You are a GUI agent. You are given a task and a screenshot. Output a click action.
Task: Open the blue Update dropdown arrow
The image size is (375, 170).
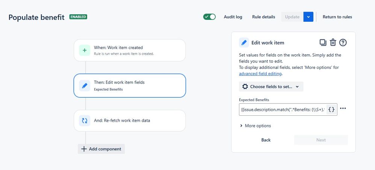(308, 17)
